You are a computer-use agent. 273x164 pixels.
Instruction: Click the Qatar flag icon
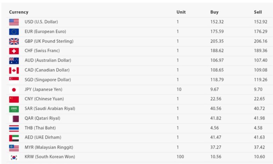pos(14,119)
